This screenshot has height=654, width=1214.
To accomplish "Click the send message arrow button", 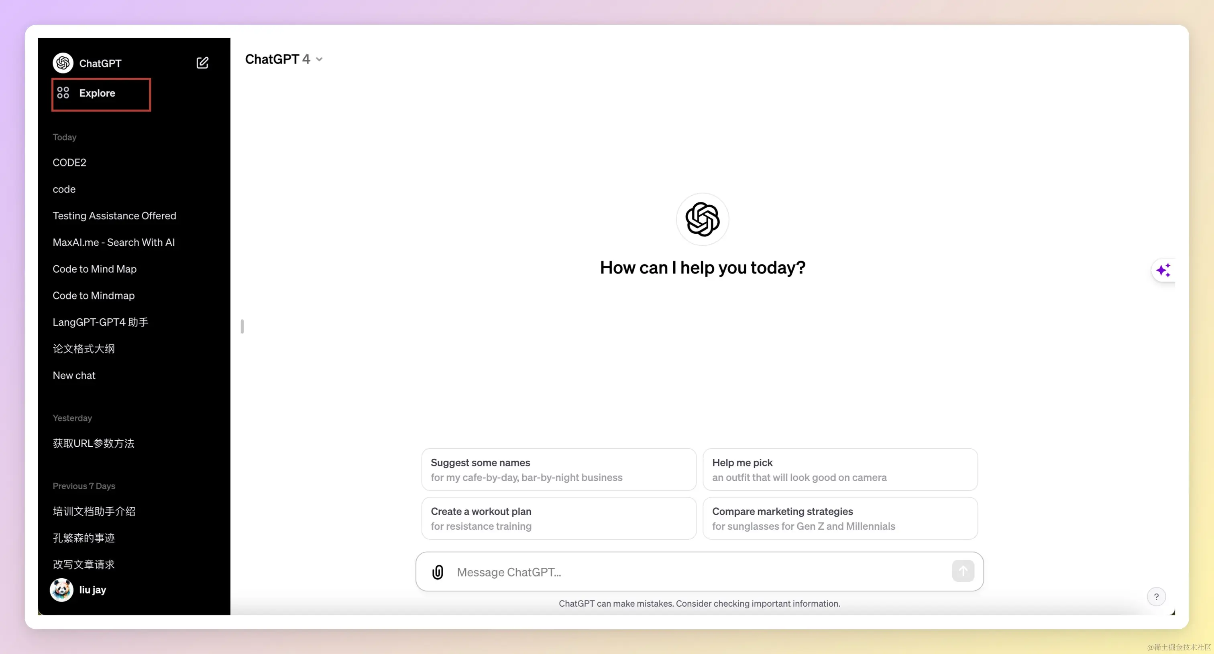I will 963,571.
